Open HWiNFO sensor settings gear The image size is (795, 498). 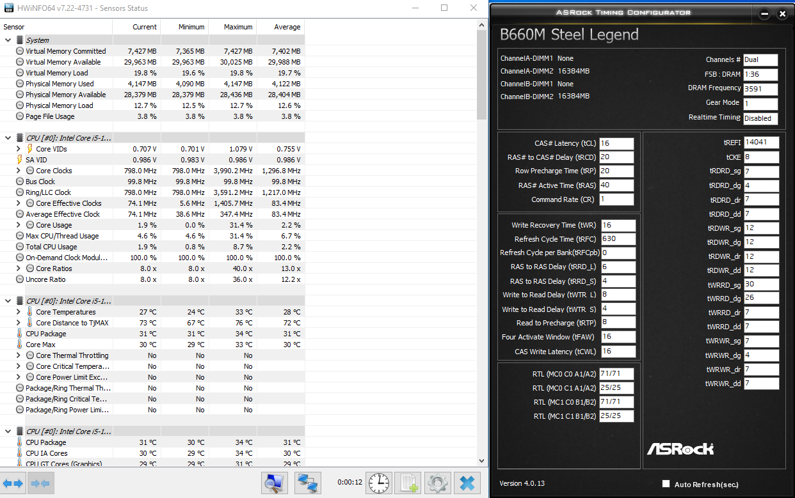438,483
